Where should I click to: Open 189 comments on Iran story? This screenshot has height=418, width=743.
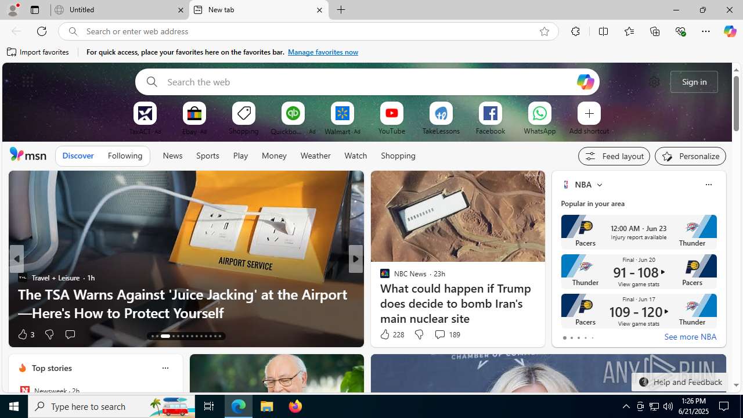coord(447,334)
